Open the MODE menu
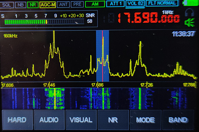Screen dimensions: 199x132 coord(146,120)
